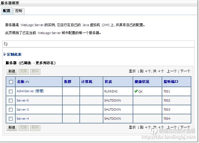The image size is (199, 143).
Task: Click the green OK health checkmark icon
Action: pyautogui.click(x=136, y=91)
